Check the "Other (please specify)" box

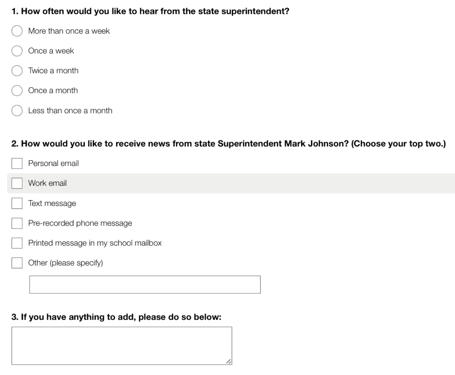coord(17,263)
